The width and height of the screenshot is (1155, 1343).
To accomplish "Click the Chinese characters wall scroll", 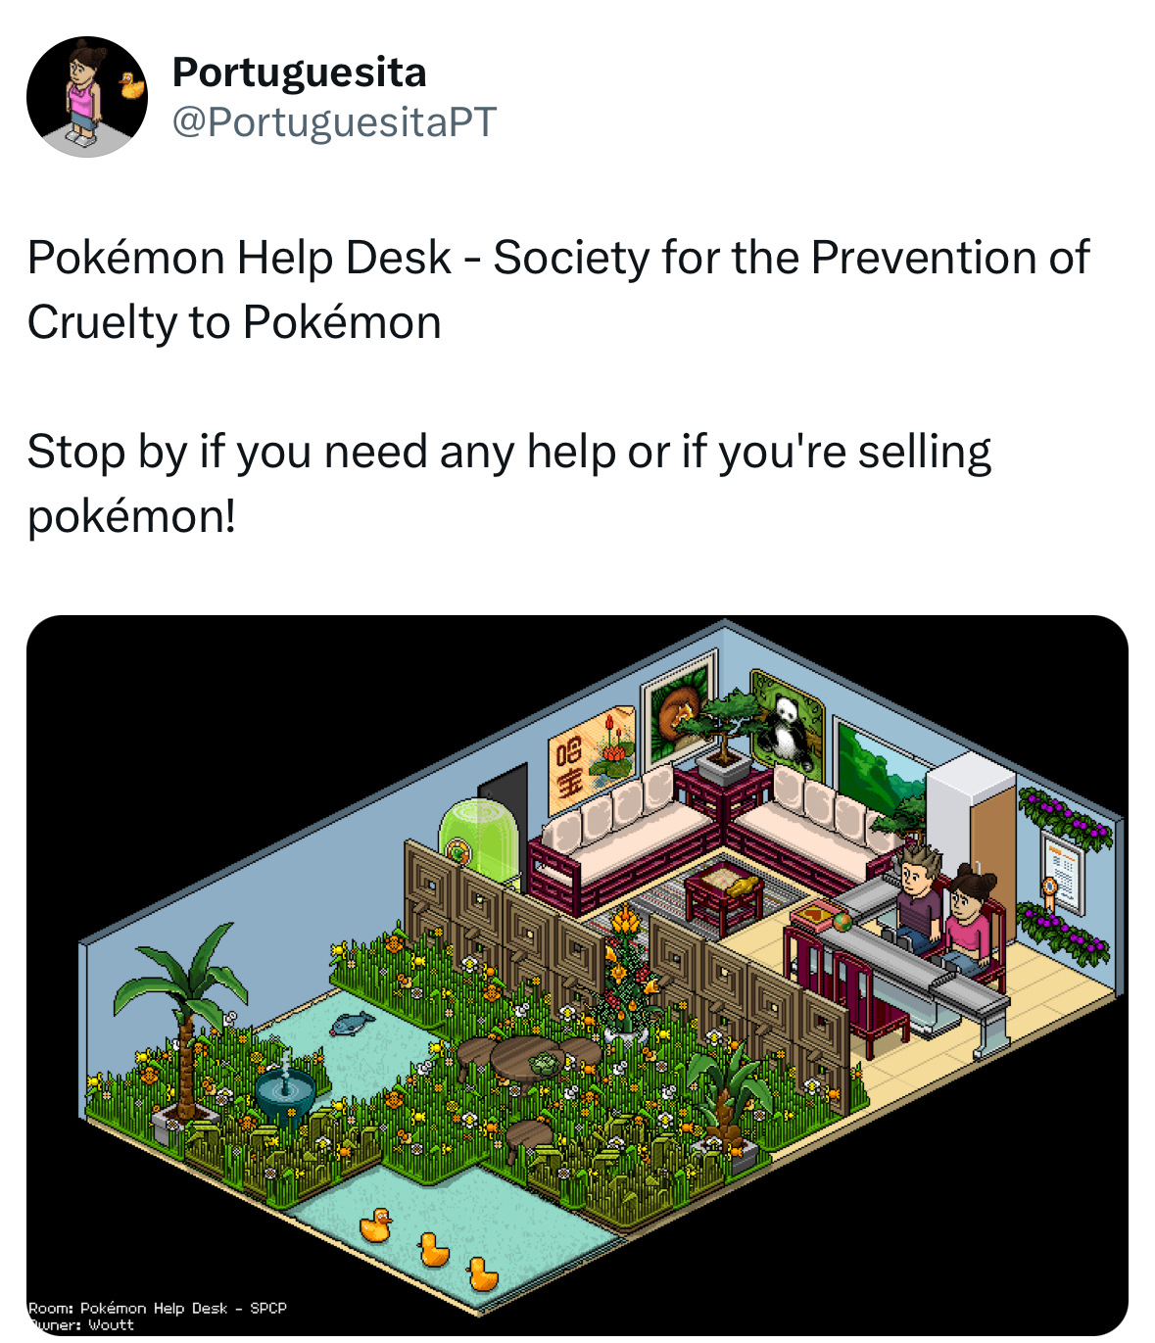I will (592, 757).
